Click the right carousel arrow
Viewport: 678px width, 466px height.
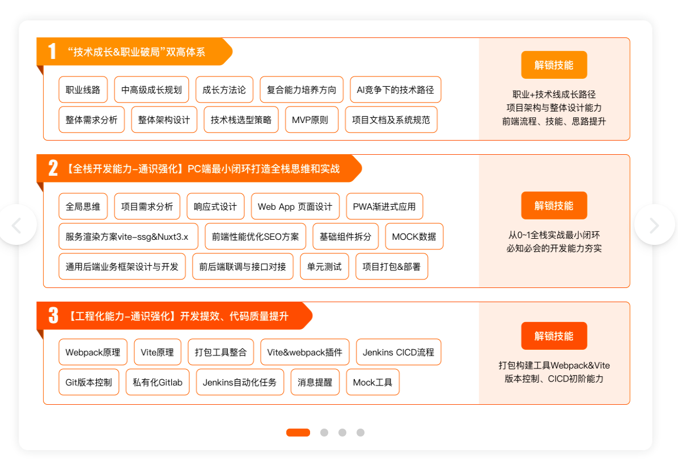[654, 225]
